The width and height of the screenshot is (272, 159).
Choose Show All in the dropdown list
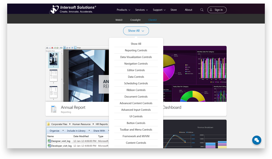coord(136,44)
